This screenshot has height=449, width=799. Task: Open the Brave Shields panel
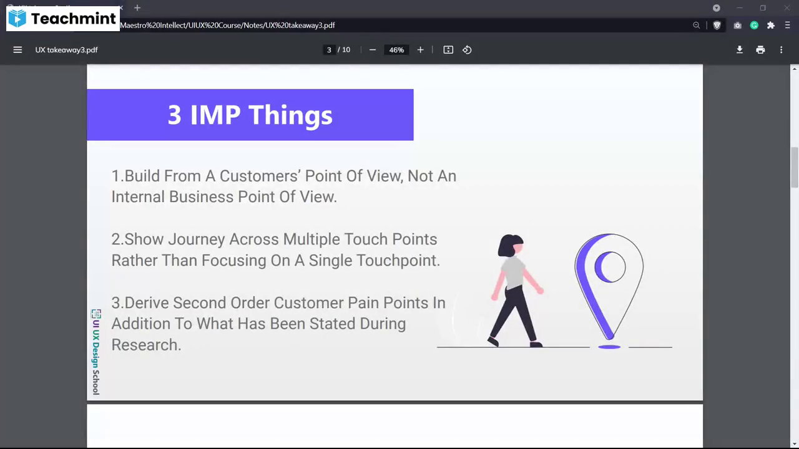(x=717, y=25)
